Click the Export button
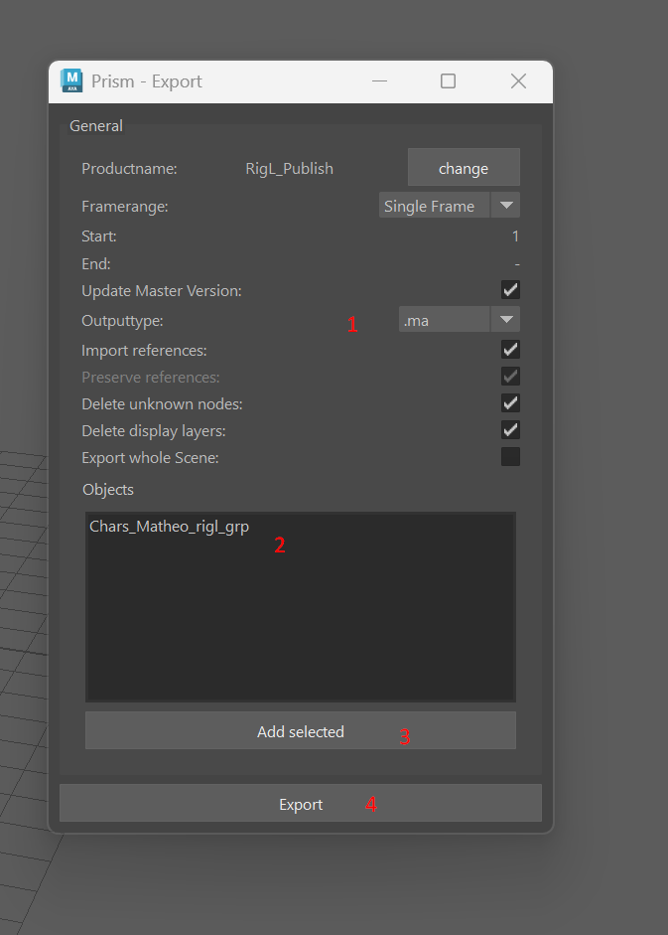This screenshot has height=935, width=668. click(300, 804)
